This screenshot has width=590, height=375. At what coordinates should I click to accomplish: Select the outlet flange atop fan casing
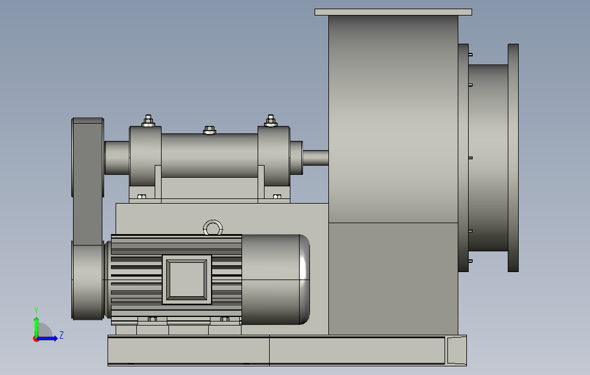tap(393, 12)
